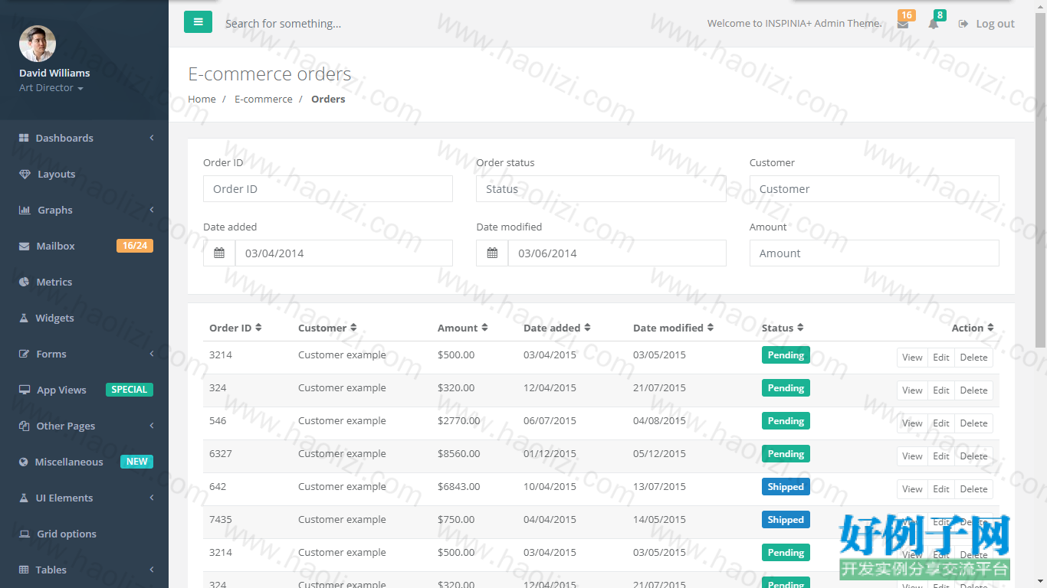The height and width of the screenshot is (588, 1047).
Task: Expand the Dashboards menu arrow
Action: click(152, 138)
